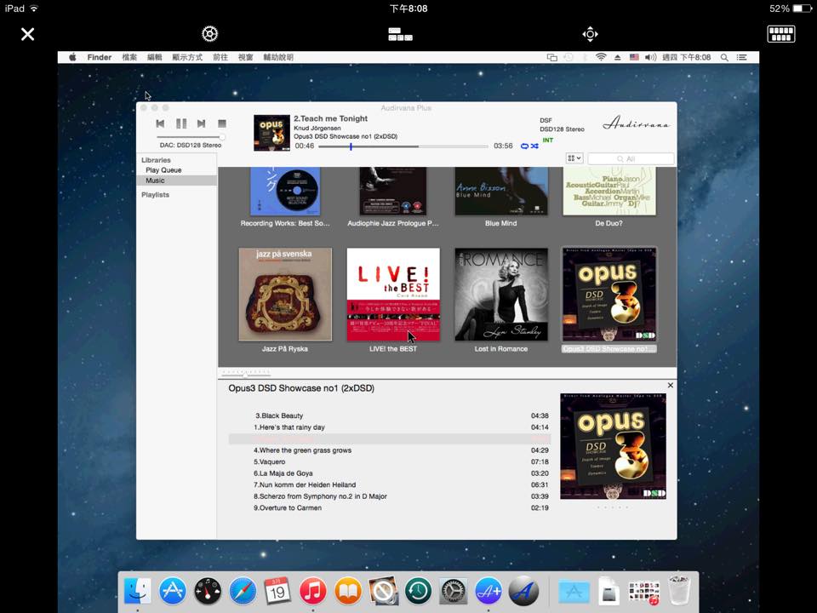Open the Apple menu
The height and width of the screenshot is (613, 817).
[x=72, y=57]
